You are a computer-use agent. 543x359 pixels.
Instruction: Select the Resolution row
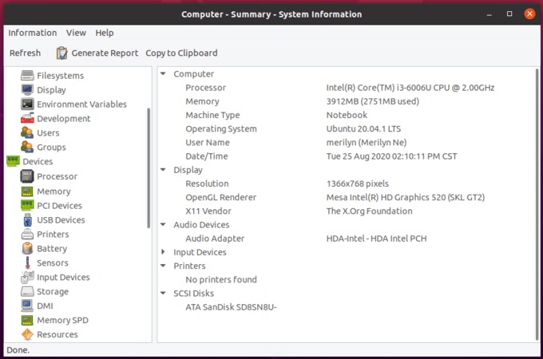pyautogui.click(x=347, y=183)
